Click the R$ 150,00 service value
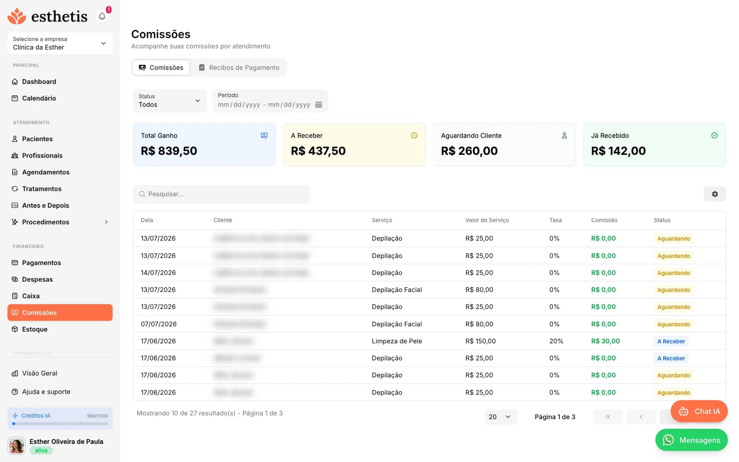This screenshot has width=739, height=462. [x=480, y=341]
